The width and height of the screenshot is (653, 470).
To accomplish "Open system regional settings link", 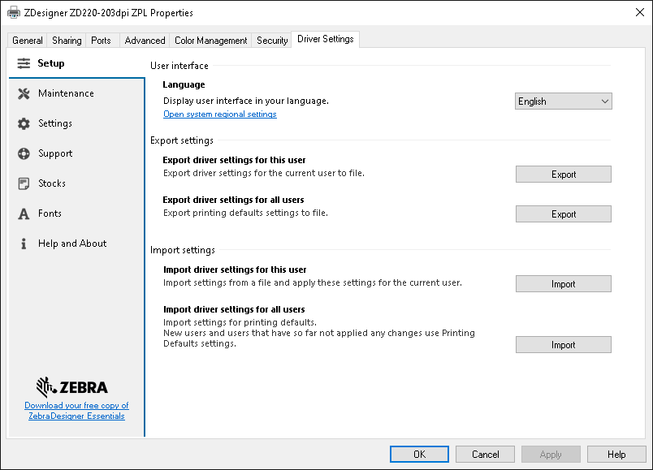I will pos(219,114).
